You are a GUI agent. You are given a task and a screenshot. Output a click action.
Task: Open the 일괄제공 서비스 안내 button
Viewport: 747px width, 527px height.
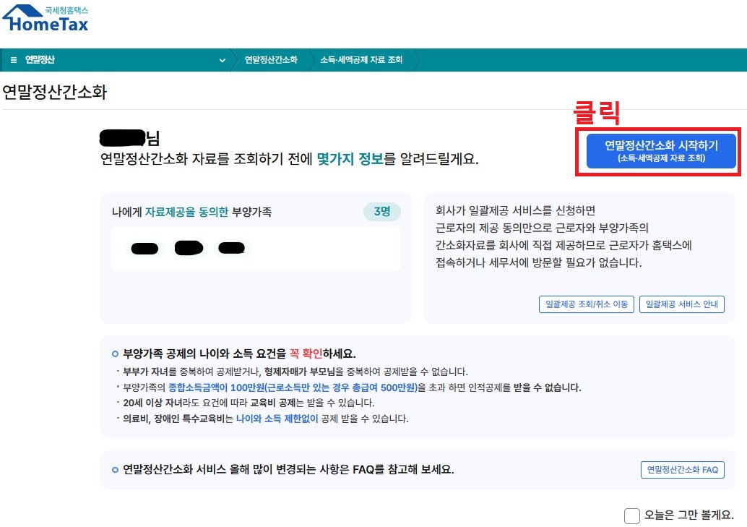pyautogui.click(x=681, y=304)
